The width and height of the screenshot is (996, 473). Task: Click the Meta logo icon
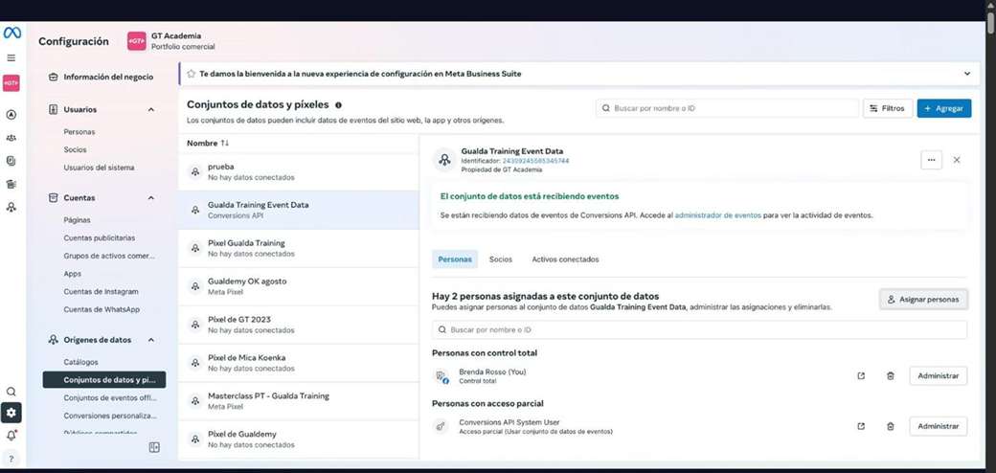click(x=11, y=33)
